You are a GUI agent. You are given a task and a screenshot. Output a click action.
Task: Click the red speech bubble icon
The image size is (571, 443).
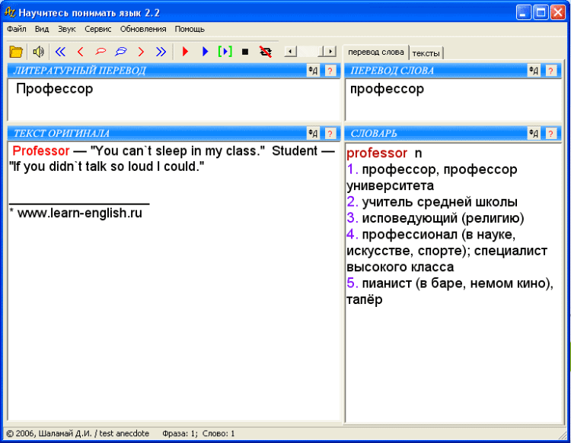tap(100, 52)
